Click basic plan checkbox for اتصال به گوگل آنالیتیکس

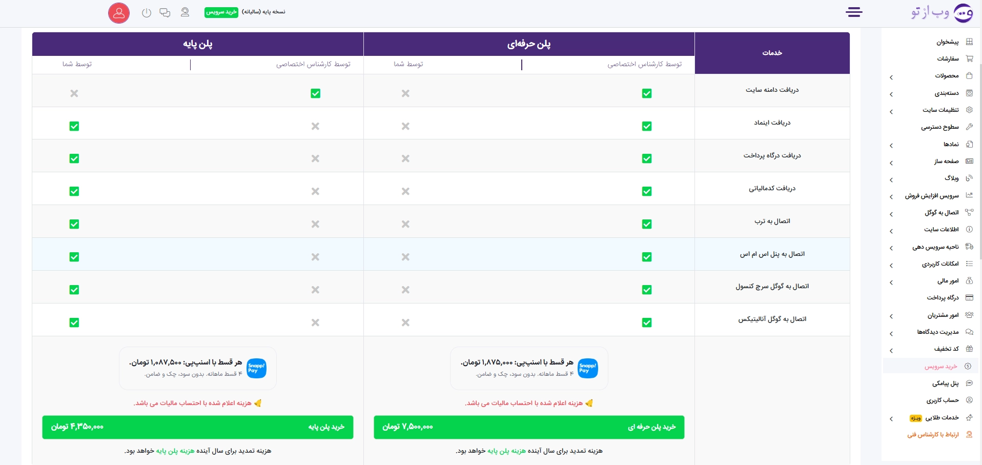point(74,322)
